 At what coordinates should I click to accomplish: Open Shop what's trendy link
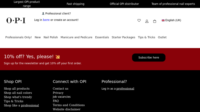[18, 97]
